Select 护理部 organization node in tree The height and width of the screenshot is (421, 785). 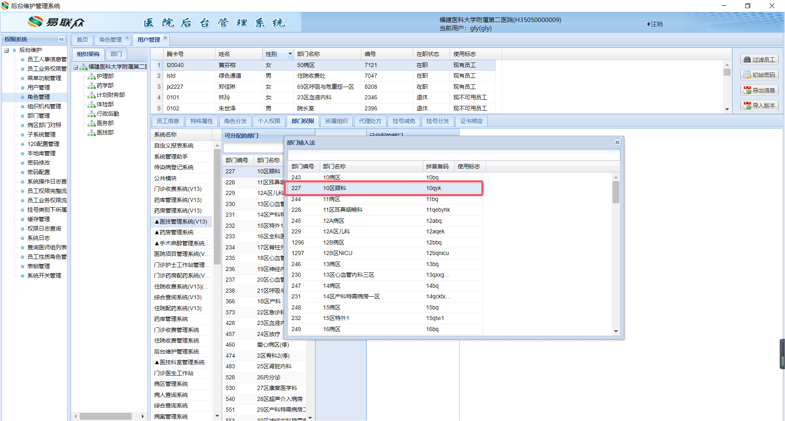tap(105, 76)
